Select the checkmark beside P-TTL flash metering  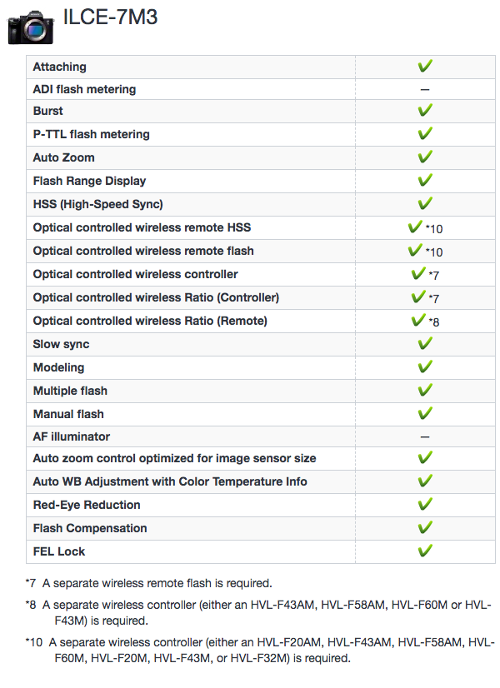425,134
